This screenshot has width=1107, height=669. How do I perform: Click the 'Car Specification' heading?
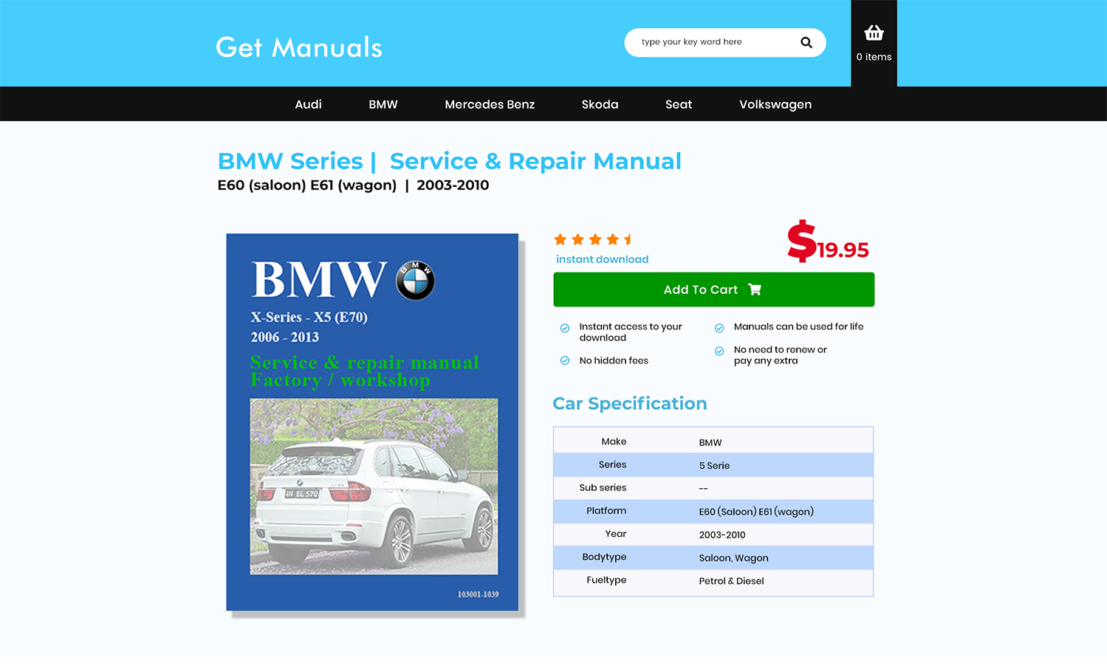(629, 403)
